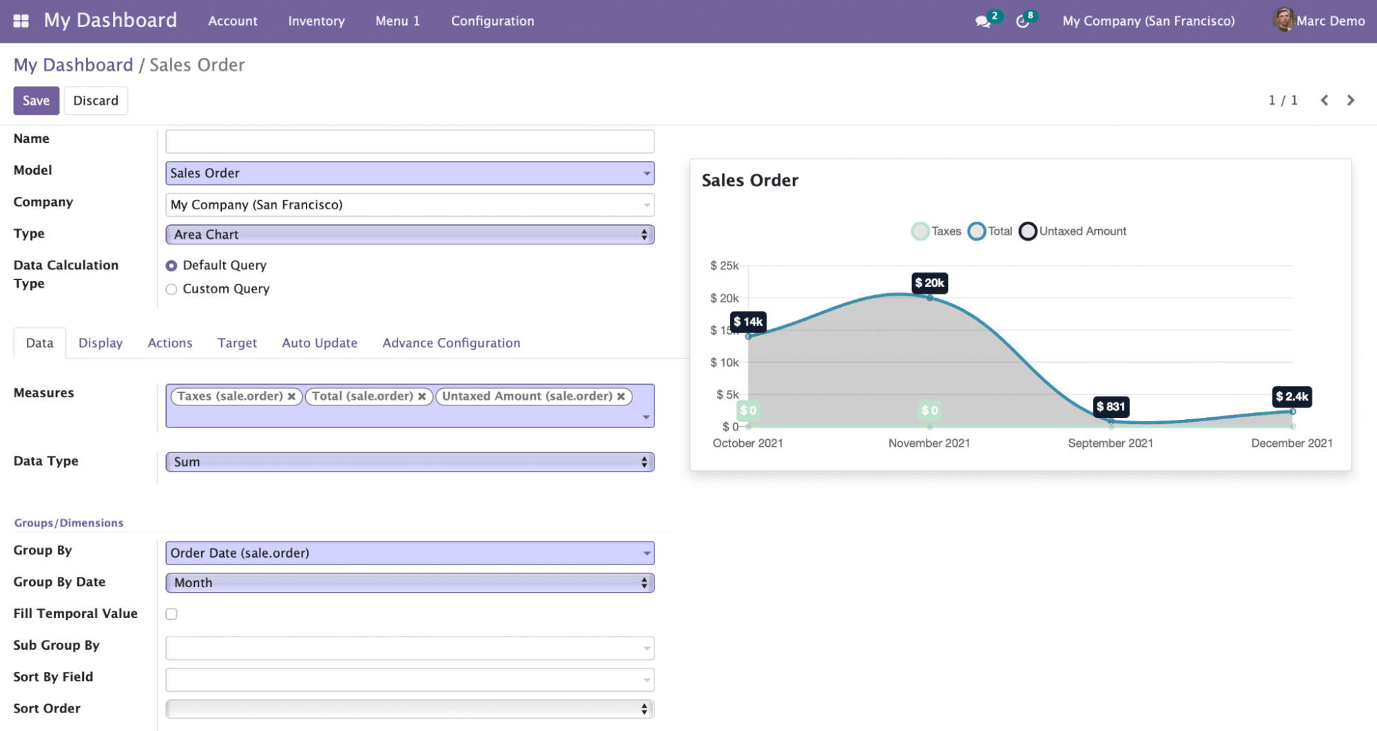1377x731 pixels.
Task: Click the $ 831 chart data label
Action: [1110, 407]
